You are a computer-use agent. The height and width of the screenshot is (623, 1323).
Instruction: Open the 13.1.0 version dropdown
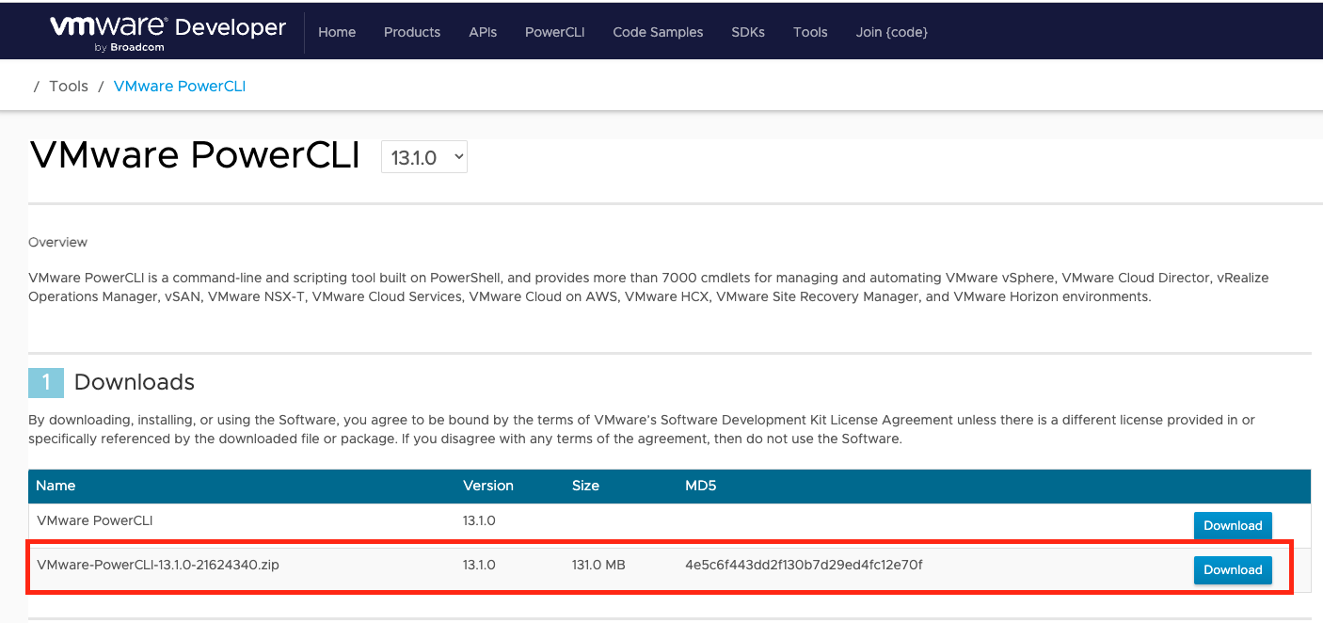click(x=424, y=157)
